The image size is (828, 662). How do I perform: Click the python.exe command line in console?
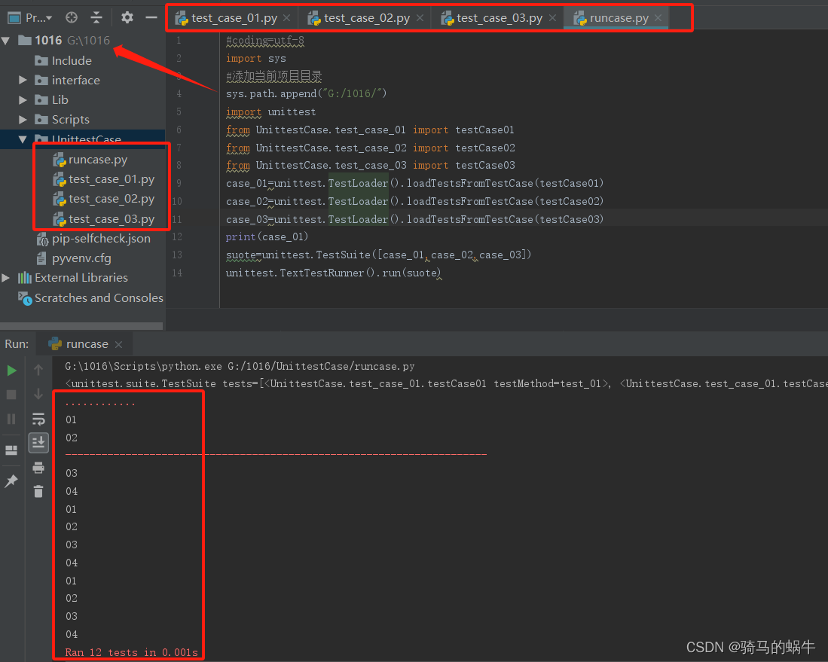click(240, 366)
